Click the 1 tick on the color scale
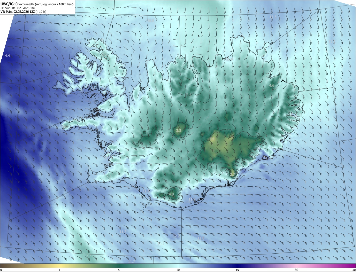Screen dimensions: 356x272 [x=60, y=270]
